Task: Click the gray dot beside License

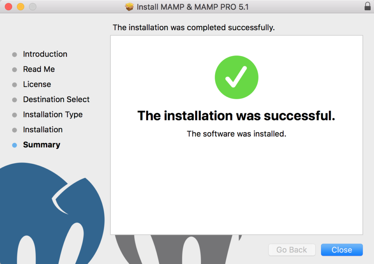Action: [x=15, y=84]
